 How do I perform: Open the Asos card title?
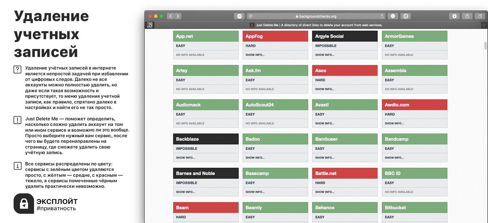tap(345, 70)
